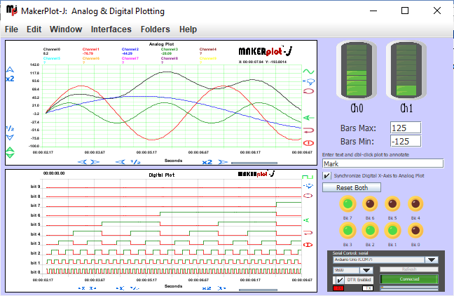Shift analog X-axis right with the arrow beside it
454x296 pixels.
point(95,162)
